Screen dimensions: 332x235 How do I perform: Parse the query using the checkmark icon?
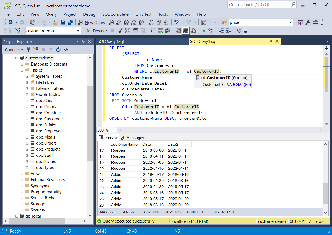point(120,31)
